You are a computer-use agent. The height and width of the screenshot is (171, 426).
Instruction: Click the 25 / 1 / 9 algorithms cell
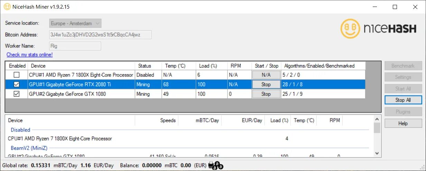click(323, 94)
